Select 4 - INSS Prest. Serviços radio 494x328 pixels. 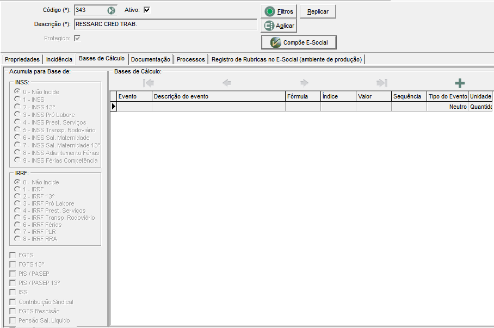coord(17,122)
